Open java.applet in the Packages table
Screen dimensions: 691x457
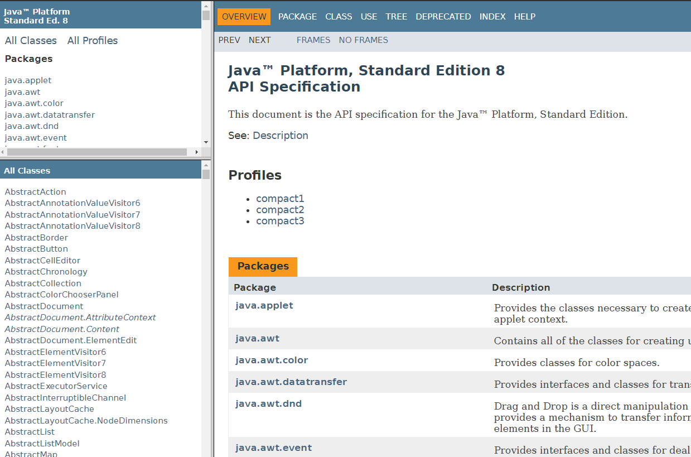point(264,306)
